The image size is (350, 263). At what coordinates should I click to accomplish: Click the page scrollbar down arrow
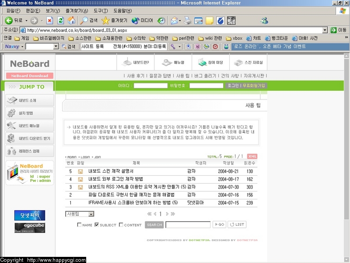point(346,259)
